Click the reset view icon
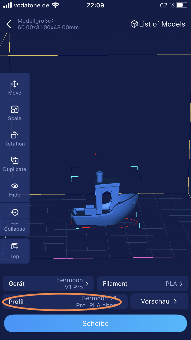 pos(15,212)
